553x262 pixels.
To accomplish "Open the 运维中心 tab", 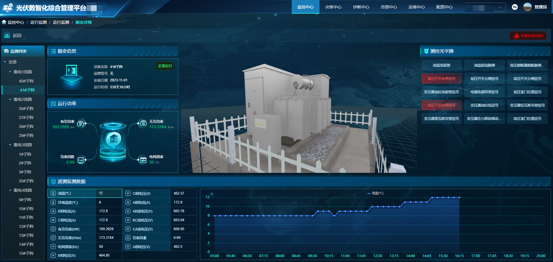I will click(x=416, y=7).
